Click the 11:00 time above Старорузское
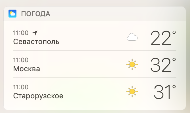 point(21,87)
